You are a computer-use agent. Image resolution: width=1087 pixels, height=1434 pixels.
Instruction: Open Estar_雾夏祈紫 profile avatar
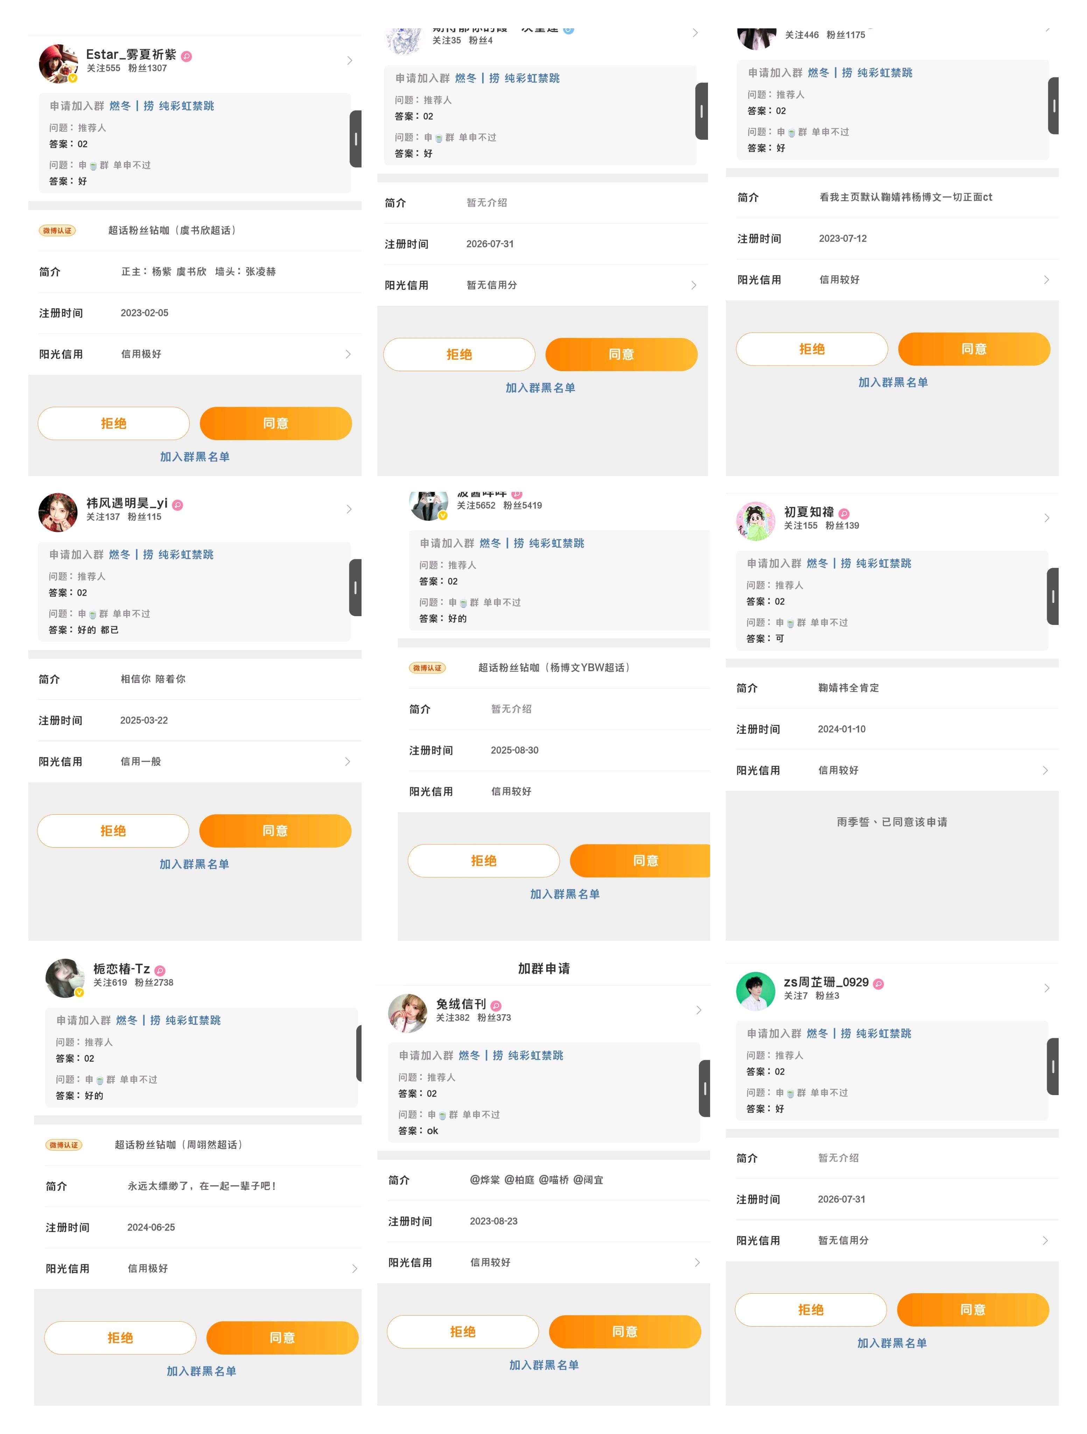click(x=58, y=63)
